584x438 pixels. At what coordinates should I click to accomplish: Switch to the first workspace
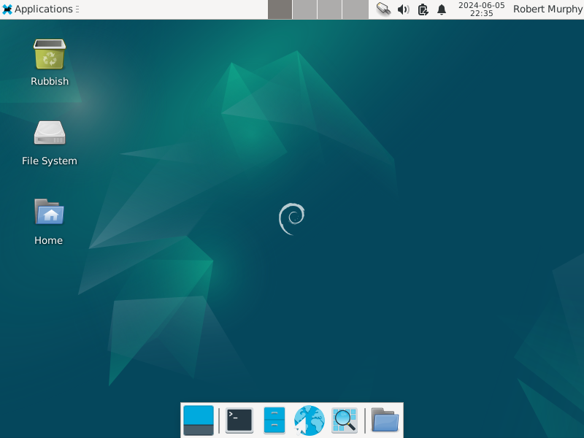click(x=280, y=9)
